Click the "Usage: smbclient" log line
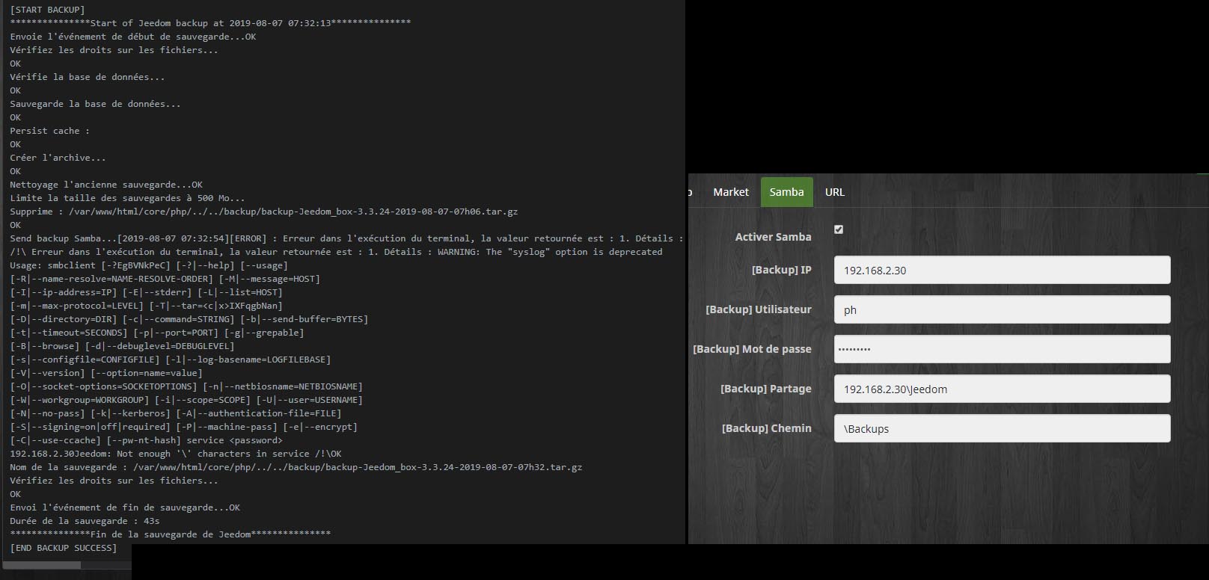This screenshot has width=1209, height=580. (x=149, y=265)
